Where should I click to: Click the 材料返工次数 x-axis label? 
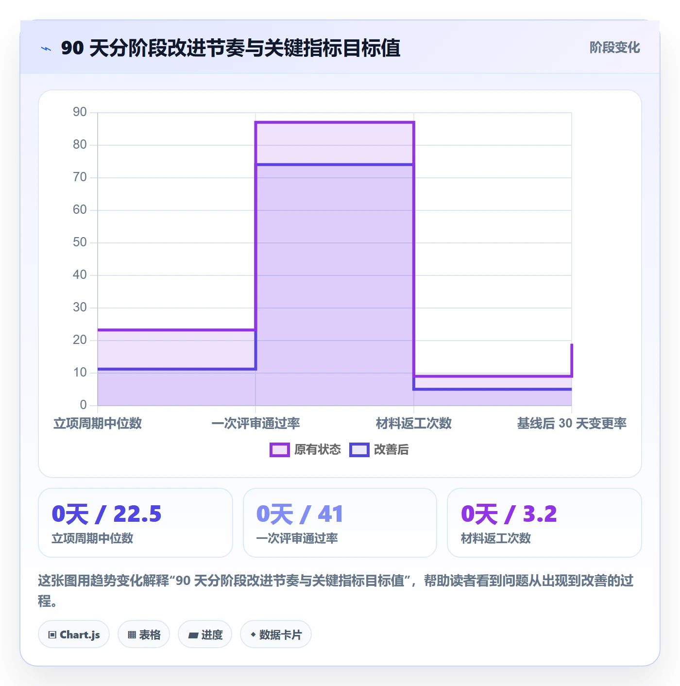[x=414, y=424]
